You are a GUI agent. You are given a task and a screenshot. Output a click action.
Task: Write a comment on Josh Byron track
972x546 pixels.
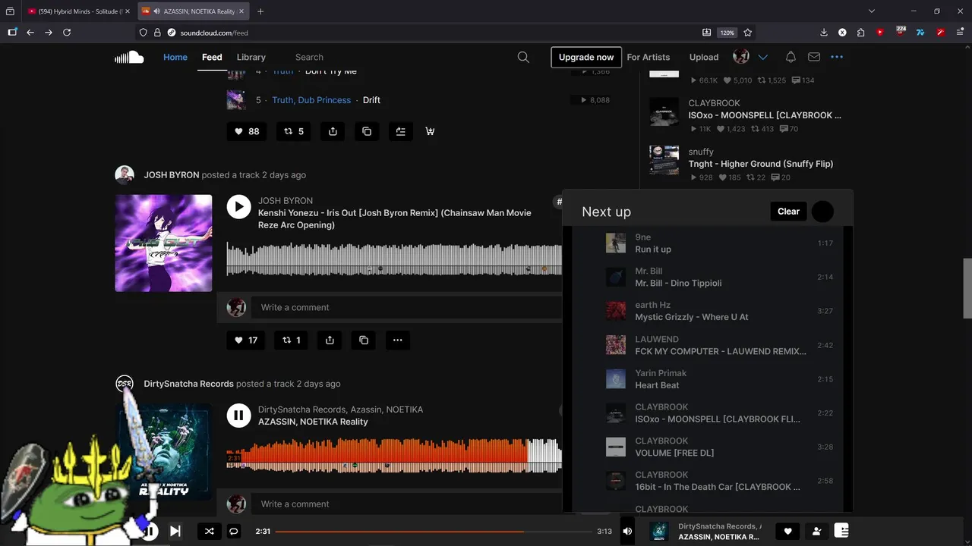[406, 307]
